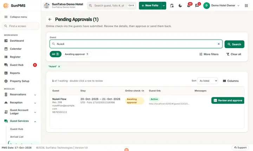Click the SunPMS logo icon
This screenshot has height=151, width=253.
[x=6, y=6]
